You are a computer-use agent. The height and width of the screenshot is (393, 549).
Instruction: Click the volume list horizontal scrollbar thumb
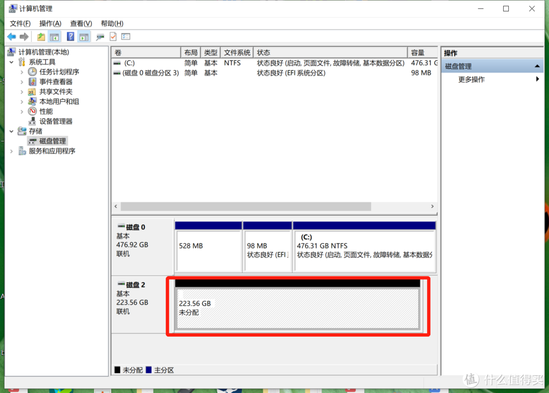pos(246,206)
